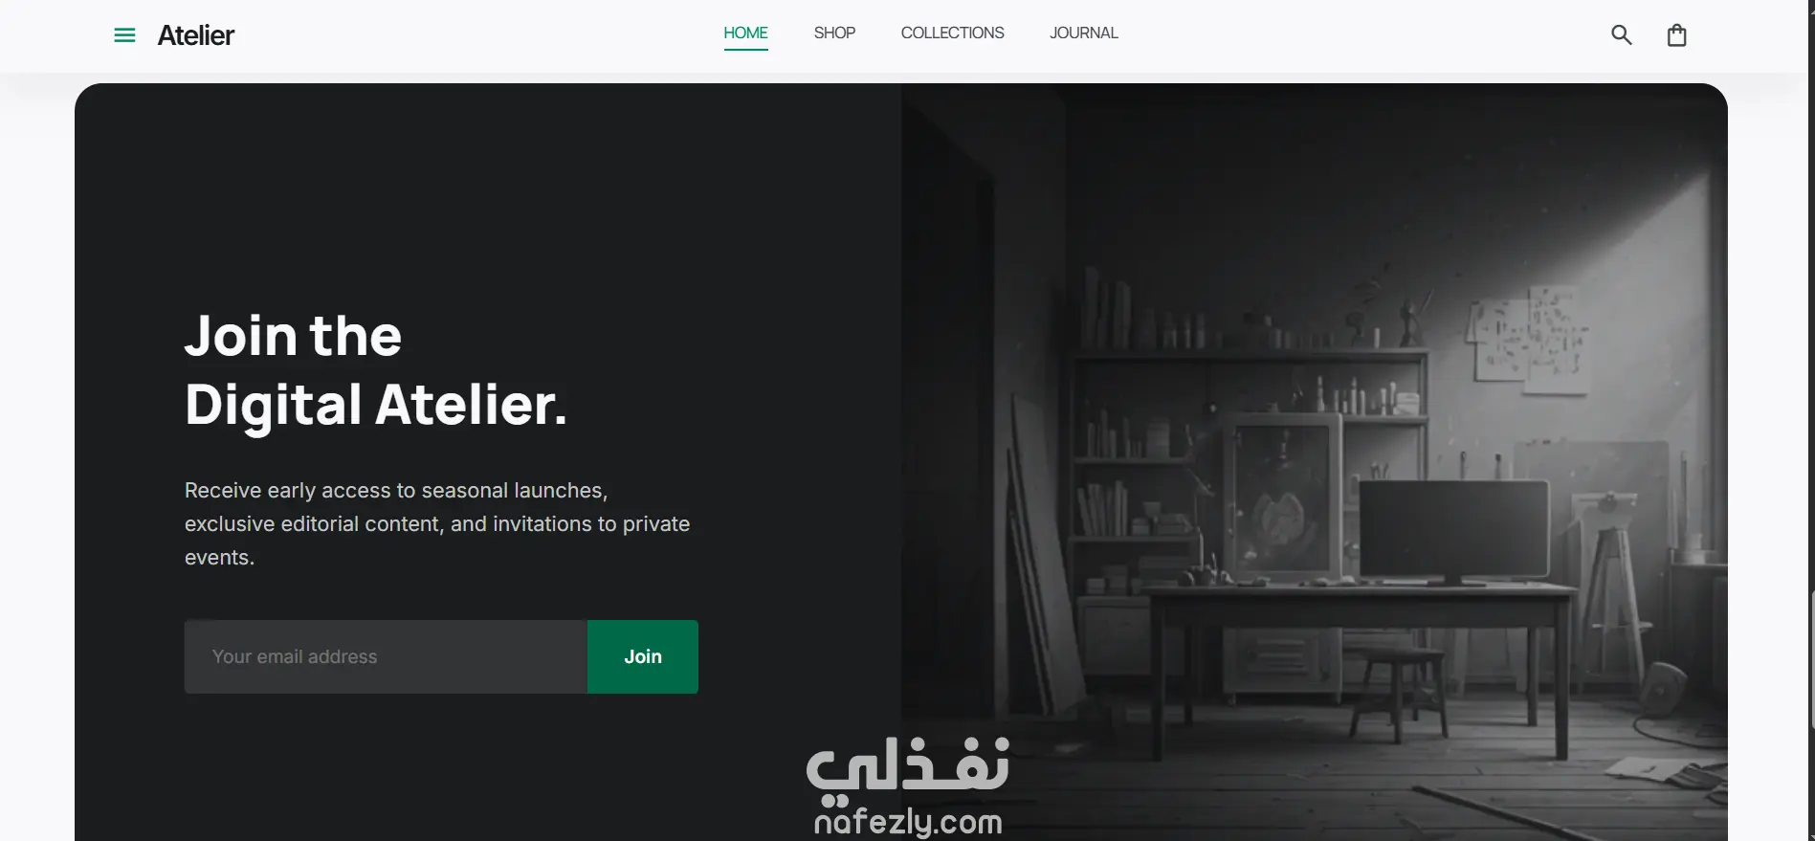Click the papers pinned on the wall

pos(1527,337)
